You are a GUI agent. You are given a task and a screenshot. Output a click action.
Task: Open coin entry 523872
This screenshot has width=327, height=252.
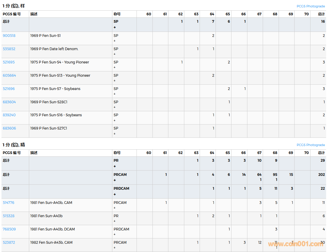pos(9,243)
